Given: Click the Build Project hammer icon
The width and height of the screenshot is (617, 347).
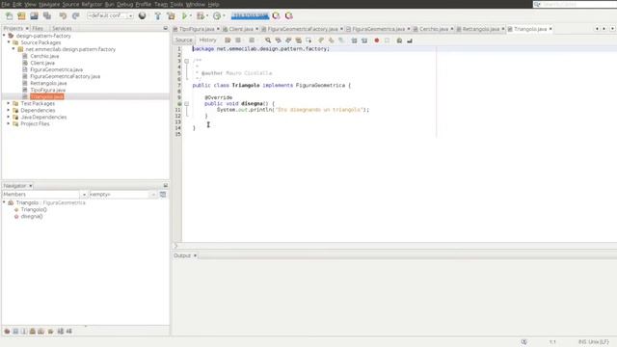Looking at the screenshot, I should pyautogui.click(x=157, y=15).
